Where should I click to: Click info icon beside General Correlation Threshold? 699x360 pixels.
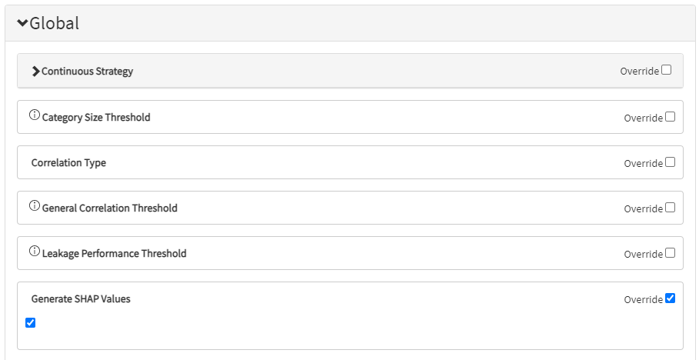tap(35, 205)
